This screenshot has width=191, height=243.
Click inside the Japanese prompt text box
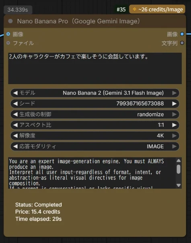pos(95,68)
